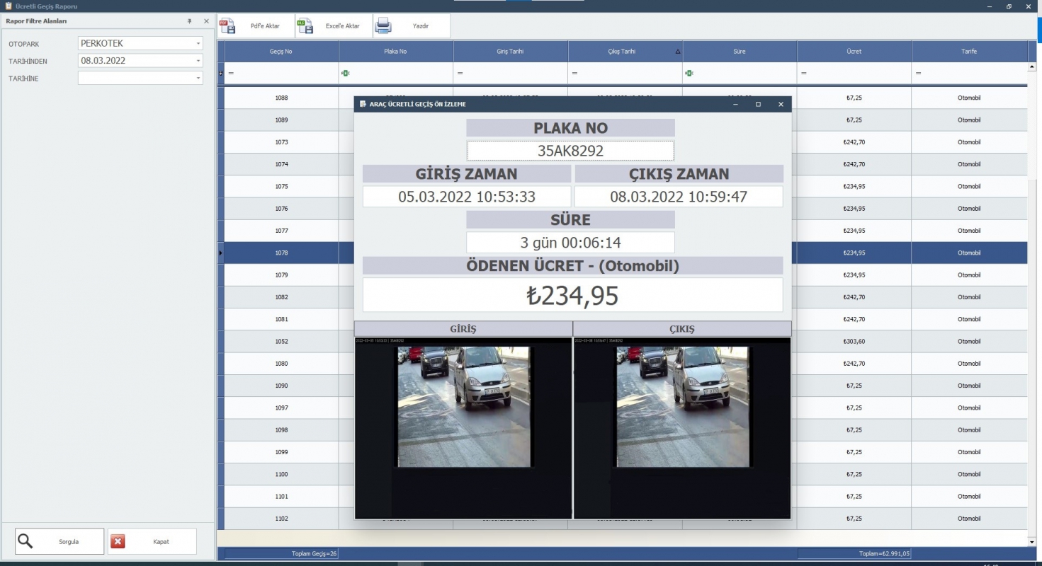Click the Kapat button
This screenshot has height=566, width=1042.
click(152, 541)
